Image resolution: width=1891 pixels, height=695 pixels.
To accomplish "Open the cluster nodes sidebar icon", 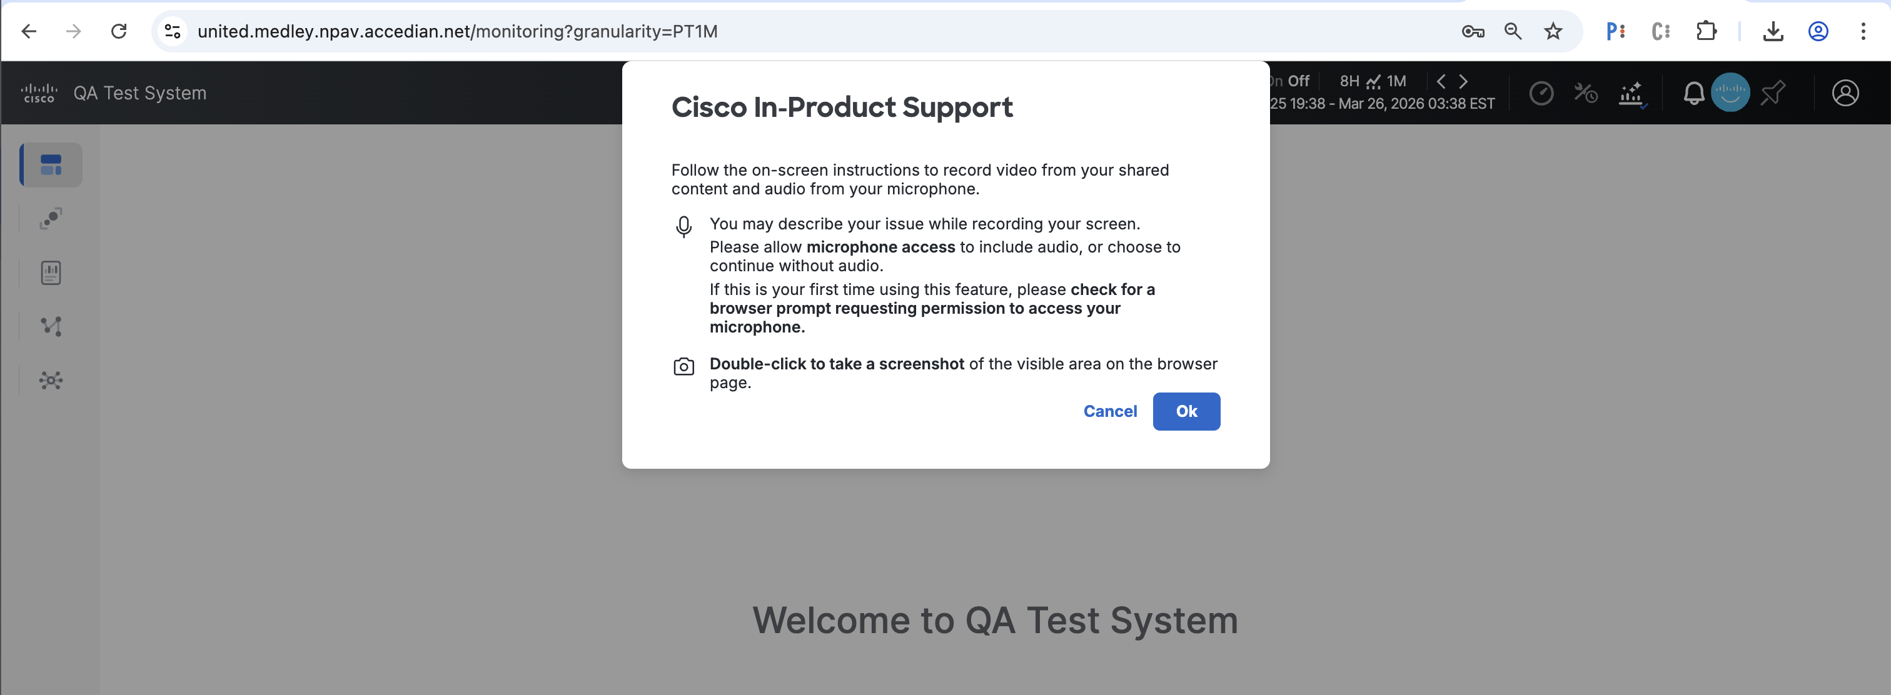I will pyautogui.click(x=51, y=380).
